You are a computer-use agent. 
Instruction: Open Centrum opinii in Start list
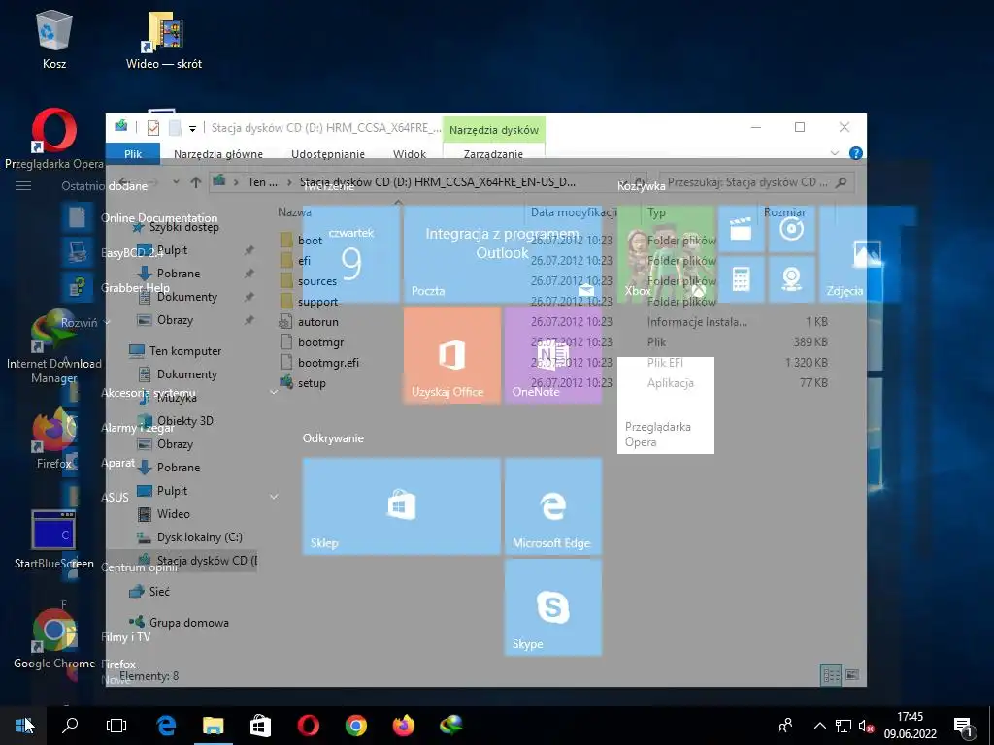[x=140, y=567]
